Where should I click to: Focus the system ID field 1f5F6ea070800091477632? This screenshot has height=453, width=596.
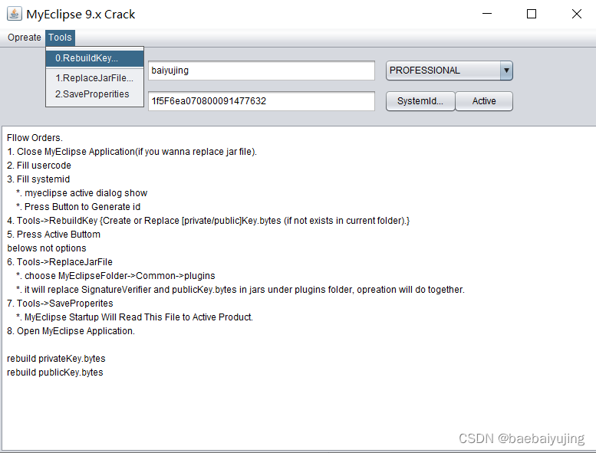coord(262,101)
